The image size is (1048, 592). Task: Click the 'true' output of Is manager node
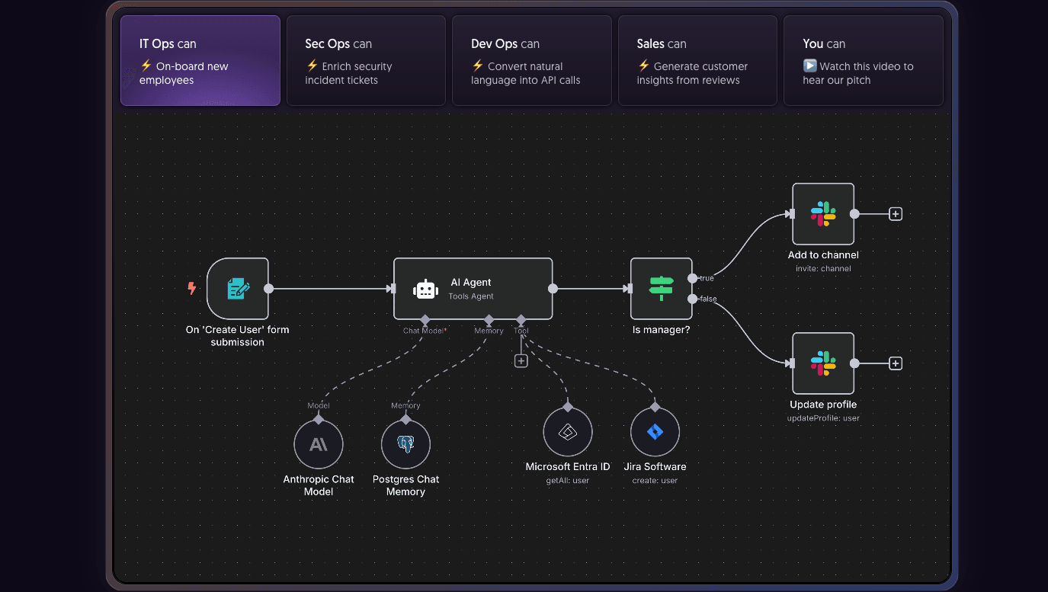[x=692, y=278]
